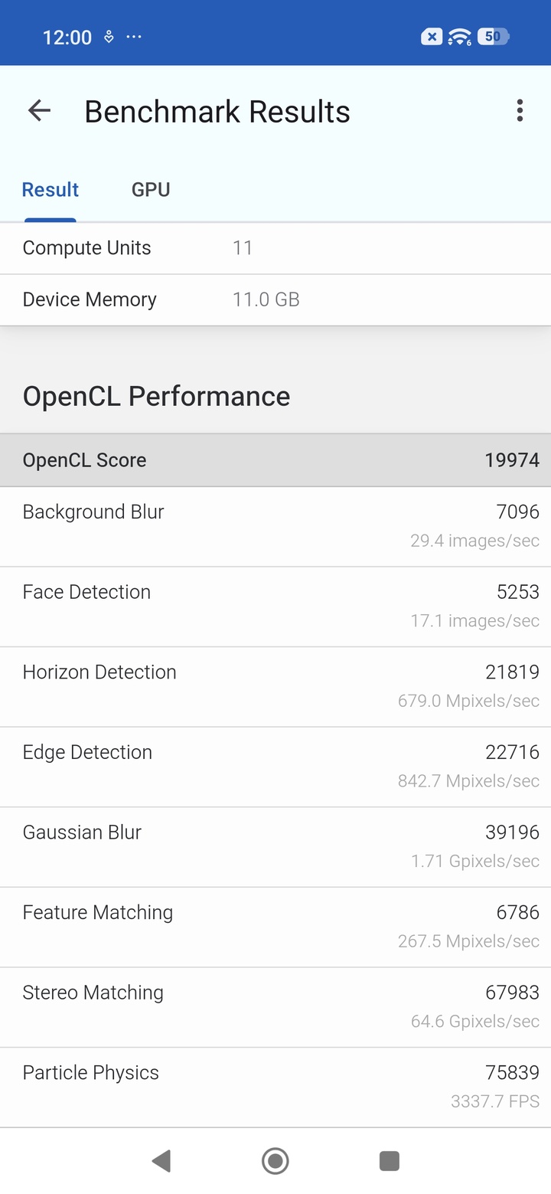
Task: Tap the Device Memory info row
Action: coord(275,299)
